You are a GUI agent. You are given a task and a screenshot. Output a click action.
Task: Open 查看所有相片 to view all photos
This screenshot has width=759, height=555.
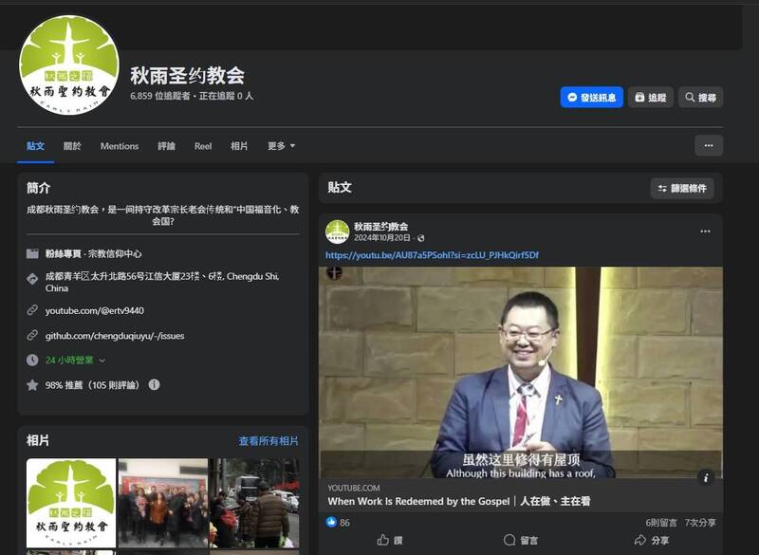point(268,441)
